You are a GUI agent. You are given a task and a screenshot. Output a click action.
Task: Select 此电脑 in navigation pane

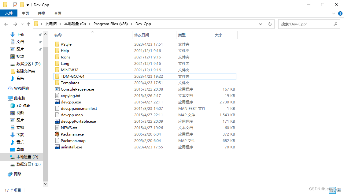click(x=19, y=98)
